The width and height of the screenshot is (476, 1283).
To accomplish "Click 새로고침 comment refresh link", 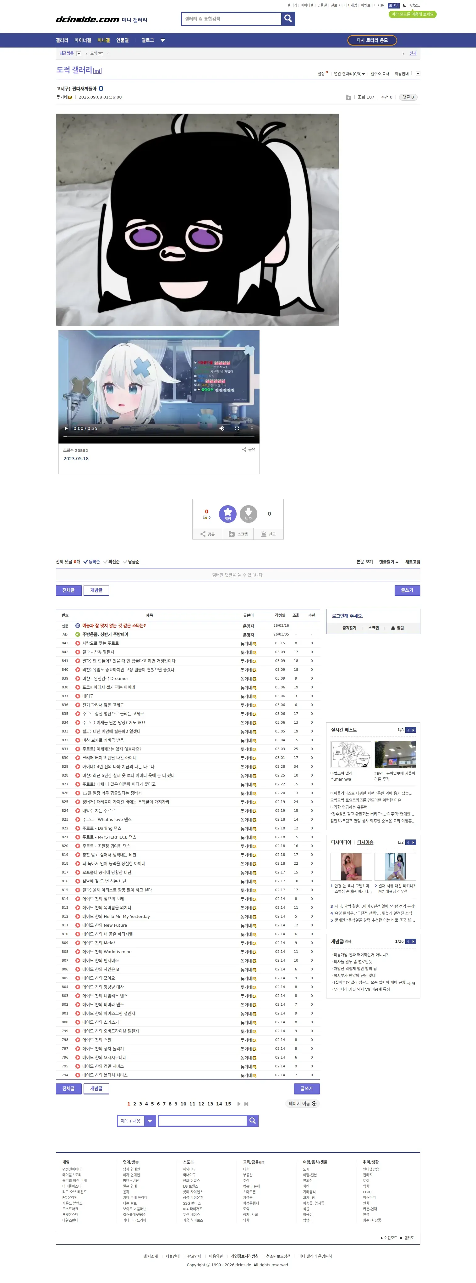I will tap(413, 562).
